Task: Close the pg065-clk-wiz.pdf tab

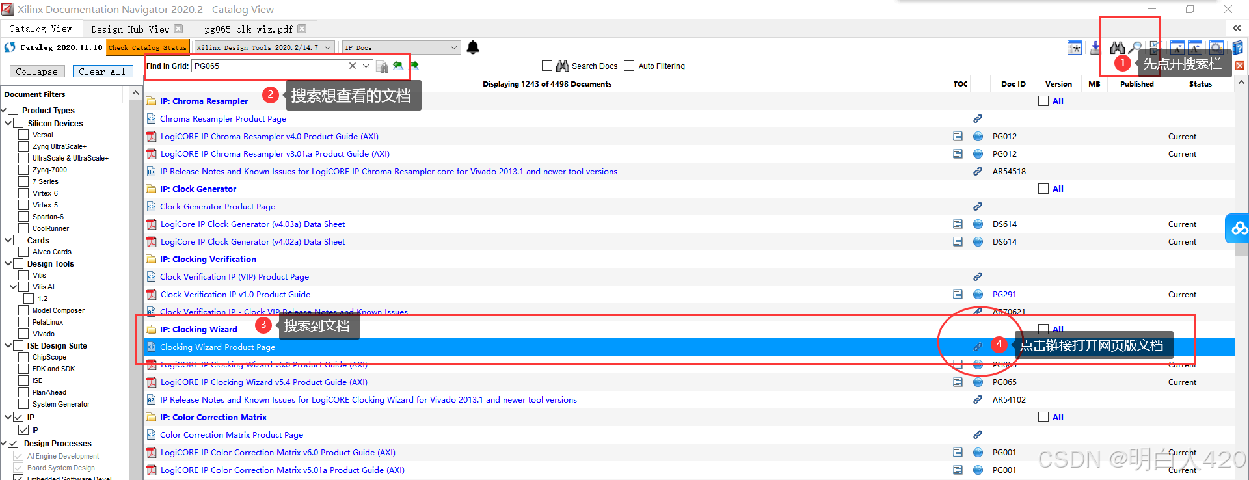Action: 302,29
